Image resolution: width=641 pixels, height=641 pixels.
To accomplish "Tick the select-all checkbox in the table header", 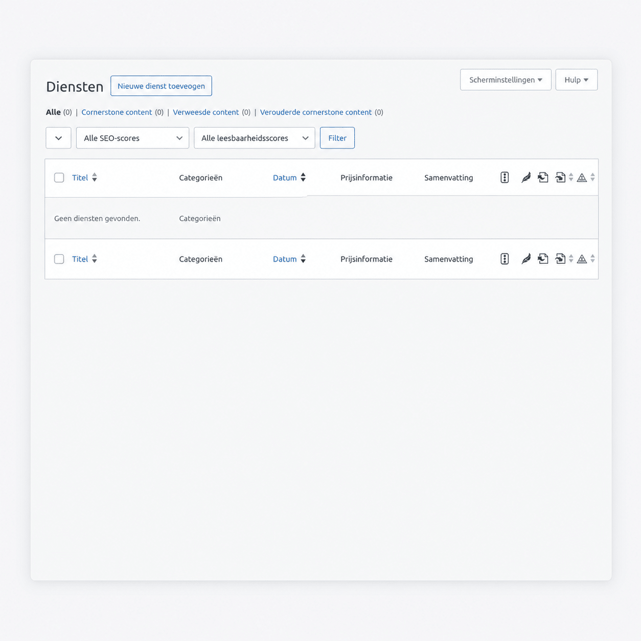I will [x=59, y=177].
